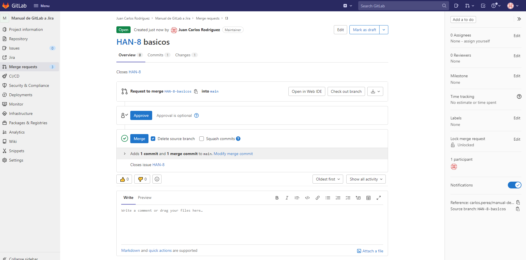Insert a quote in the comment editor
This screenshot has width=526, height=260.
(x=297, y=198)
